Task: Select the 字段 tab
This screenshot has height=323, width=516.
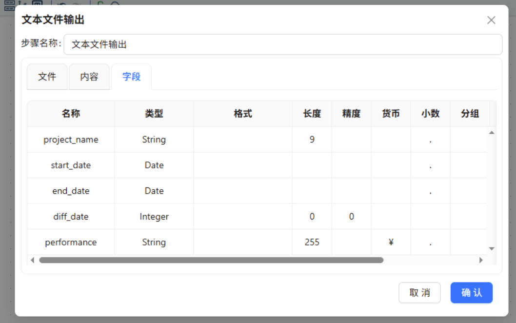Action: point(131,77)
